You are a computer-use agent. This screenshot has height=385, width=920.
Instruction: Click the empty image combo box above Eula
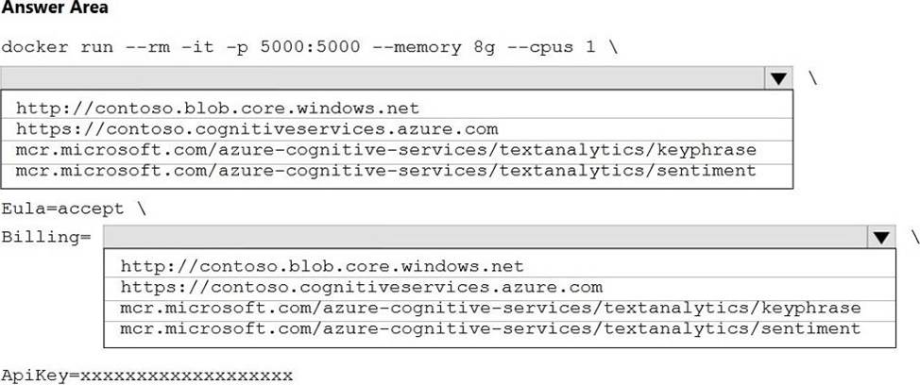pos(383,78)
